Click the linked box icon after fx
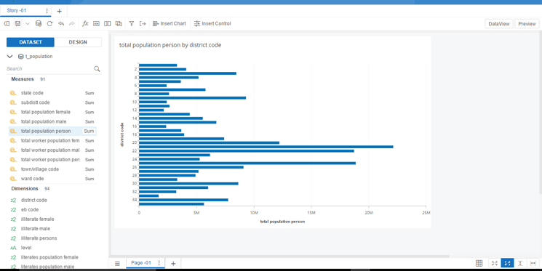Screen dimensions: 542x271 click(x=97, y=23)
